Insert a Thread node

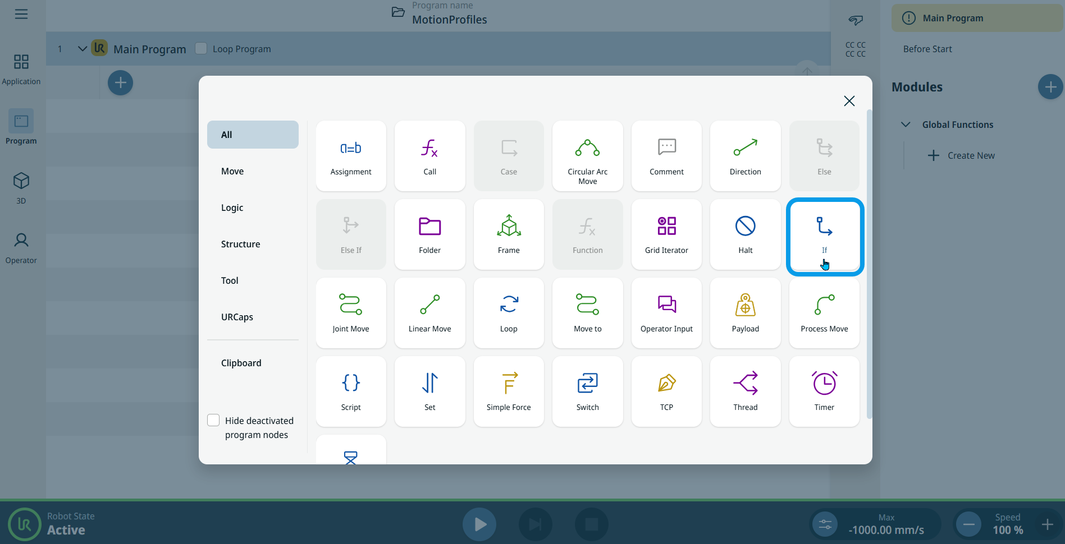point(745,391)
